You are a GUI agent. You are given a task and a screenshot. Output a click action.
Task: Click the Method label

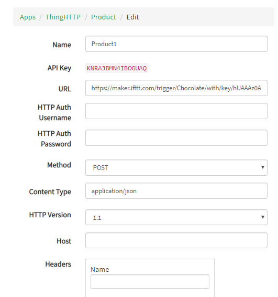(59, 165)
